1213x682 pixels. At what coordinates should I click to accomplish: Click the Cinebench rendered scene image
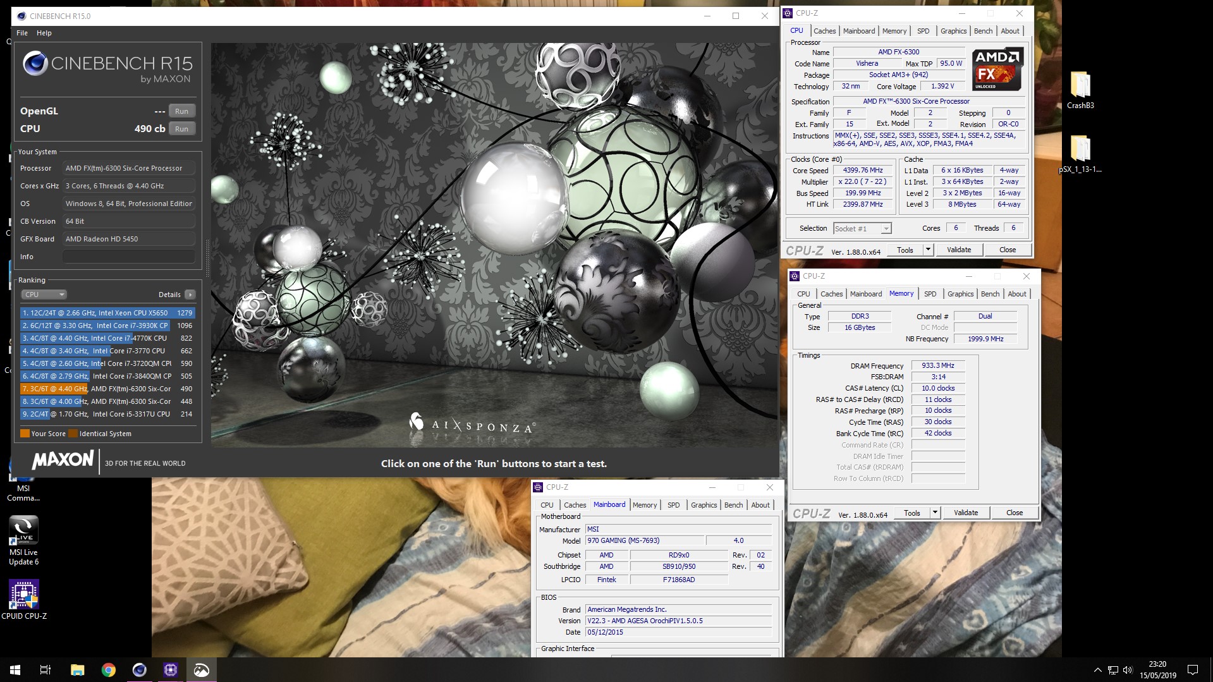coord(494,245)
